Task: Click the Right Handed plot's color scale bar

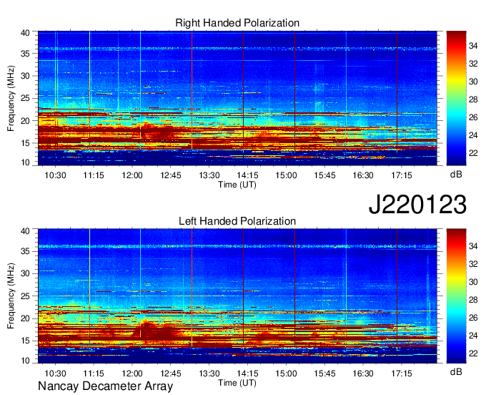Action: coord(456,98)
